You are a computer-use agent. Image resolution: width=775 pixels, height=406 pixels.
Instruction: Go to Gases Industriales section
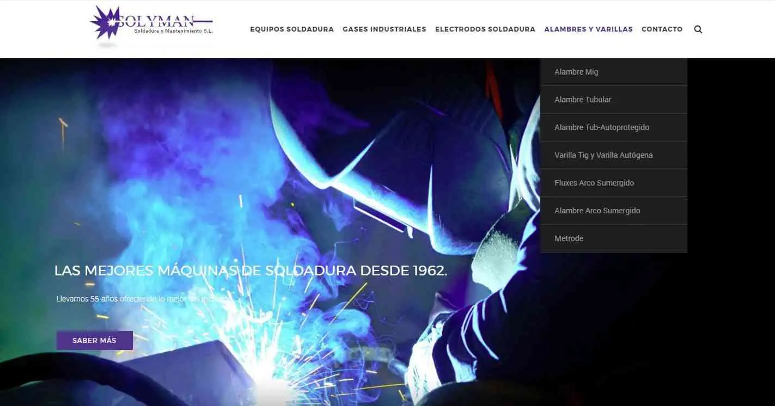pyautogui.click(x=384, y=29)
